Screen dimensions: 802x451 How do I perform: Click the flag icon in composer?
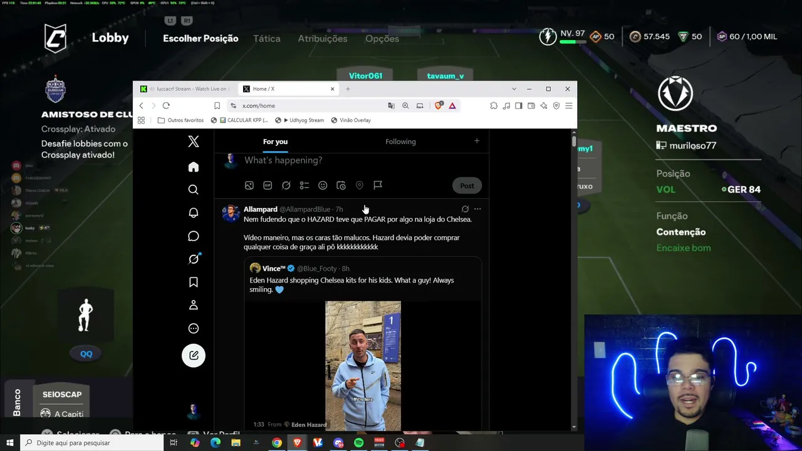point(378,185)
